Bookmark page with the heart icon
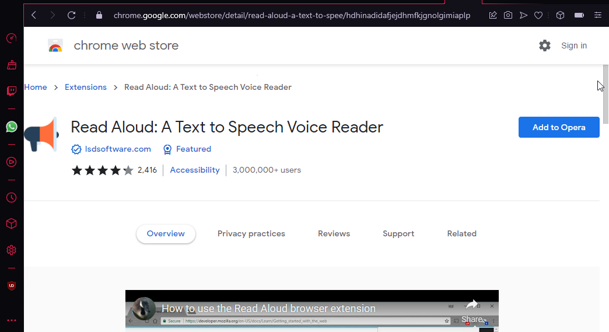 [x=538, y=15]
